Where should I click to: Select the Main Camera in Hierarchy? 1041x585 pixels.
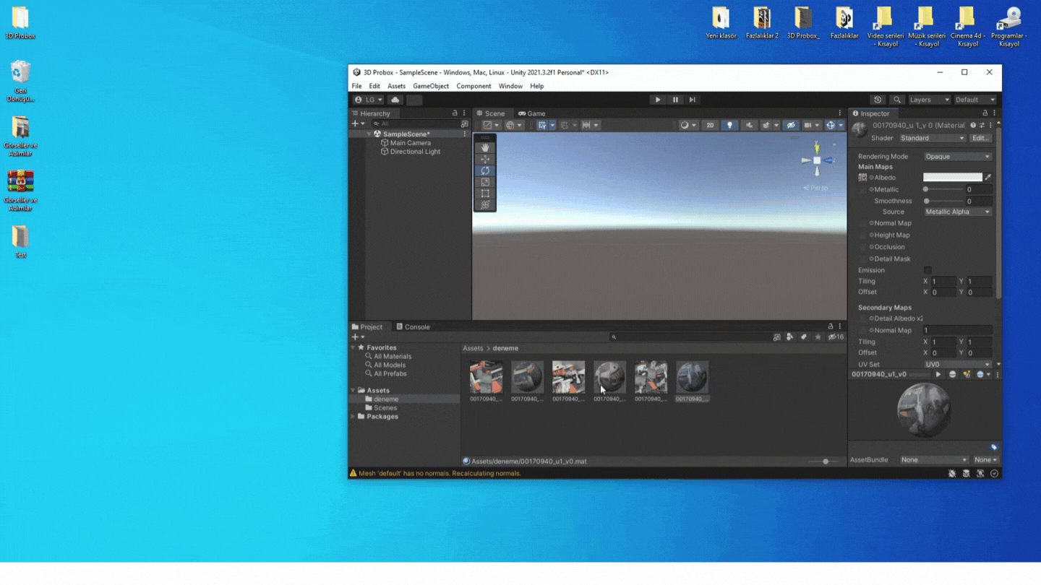coord(410,143)
